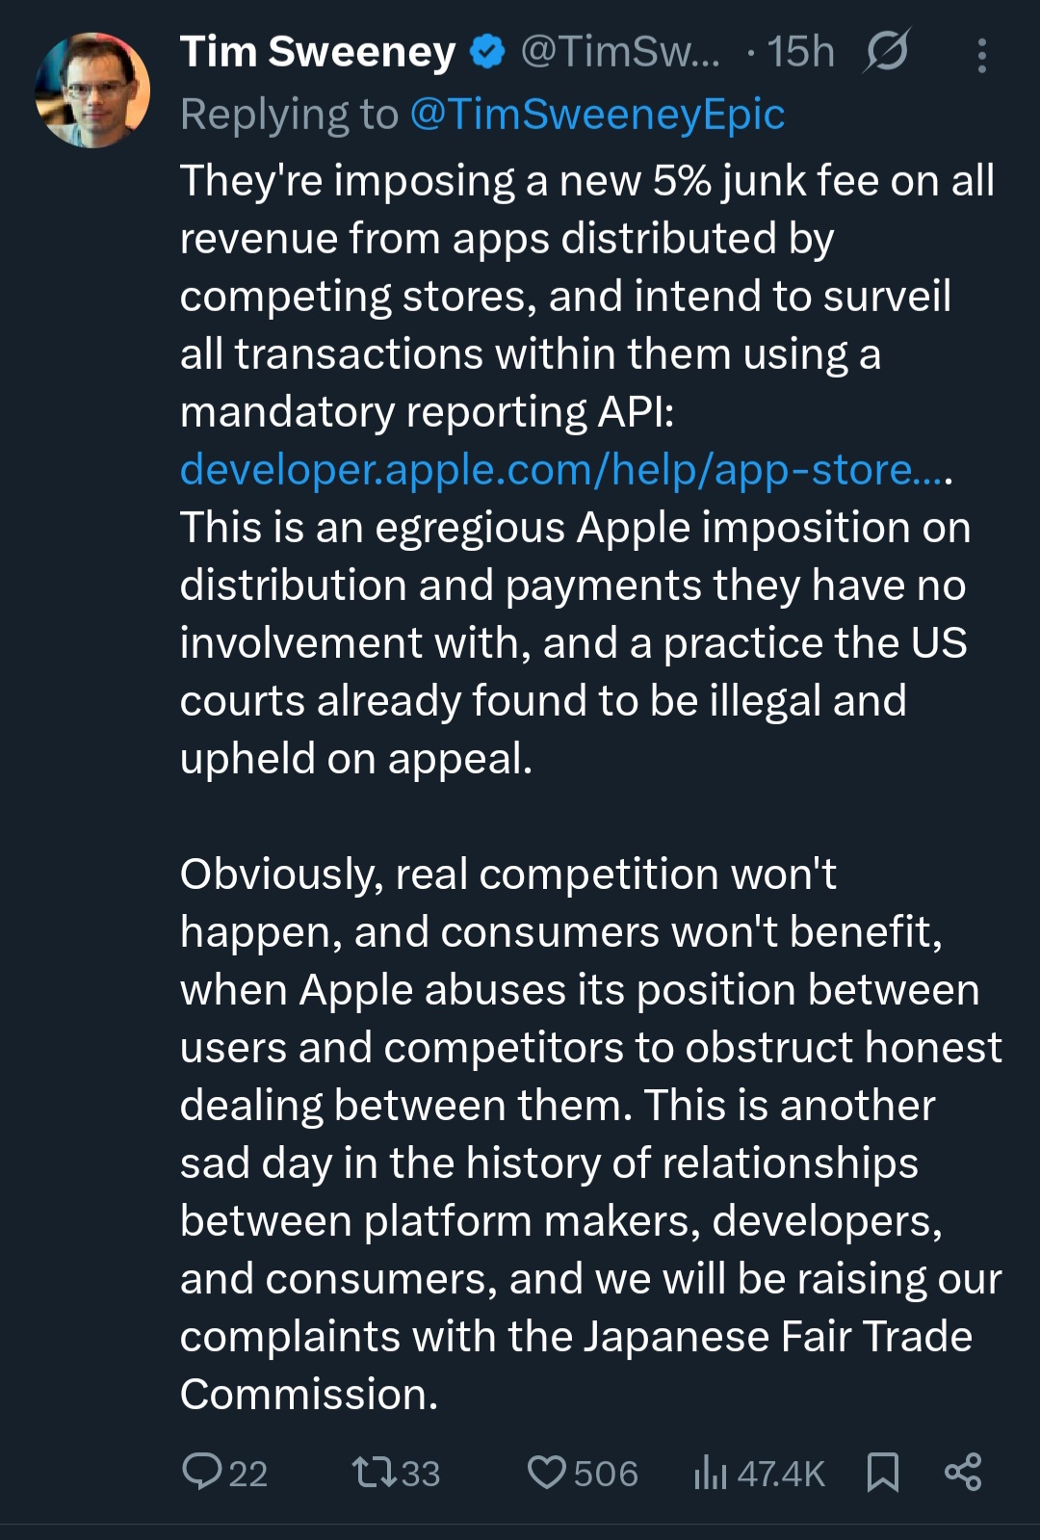Viewport: 1040px width, 1540px height.
Task: Open Tim Sweeney's profile picture
Action: coord(92,90)
